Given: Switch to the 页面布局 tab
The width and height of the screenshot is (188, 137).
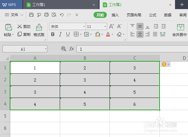Looking at the screenshot, I should 134,15.
